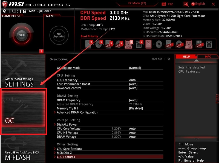Select the UEFI hard disk boot device icon
The width and height of the screenshot is (219, 163).
(89, 44)
